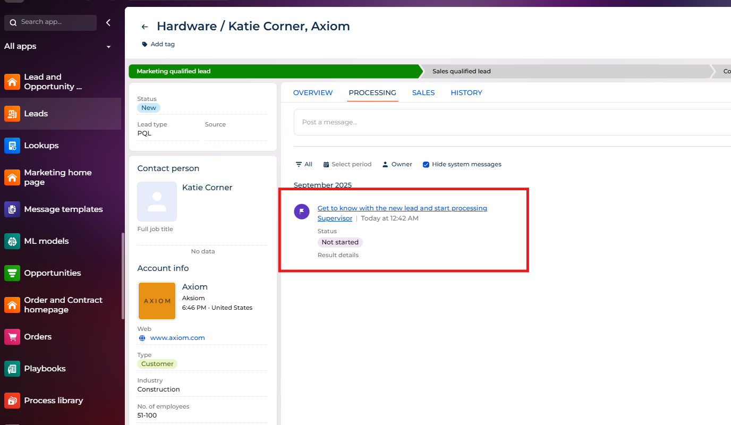Viewport: 731px width, 425px height.
Task: Open the All feed filter
Action: coord(304,165)
